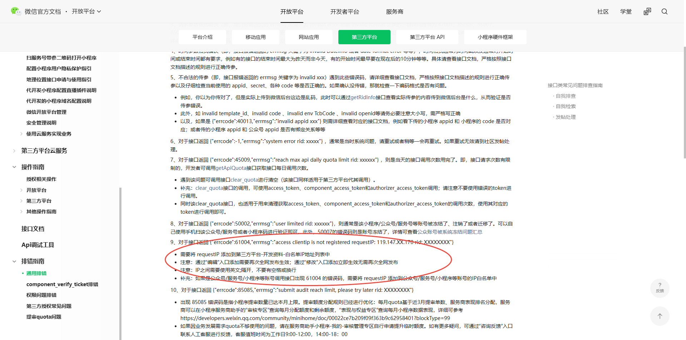The height and width of the screenshot is (340, 686).
Task: Open the search magnifier icon
Action: click(x=665, y=11)
